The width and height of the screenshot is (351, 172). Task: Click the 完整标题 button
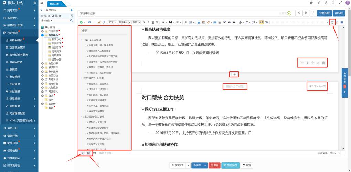[x=325, y=13]
